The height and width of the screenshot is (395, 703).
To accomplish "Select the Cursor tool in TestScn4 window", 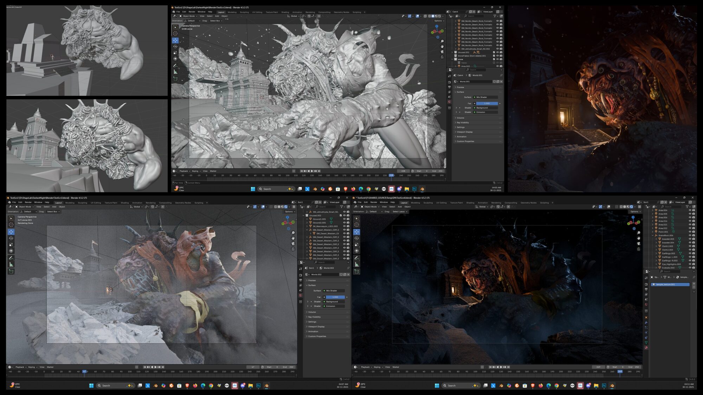I will [356, 225].
